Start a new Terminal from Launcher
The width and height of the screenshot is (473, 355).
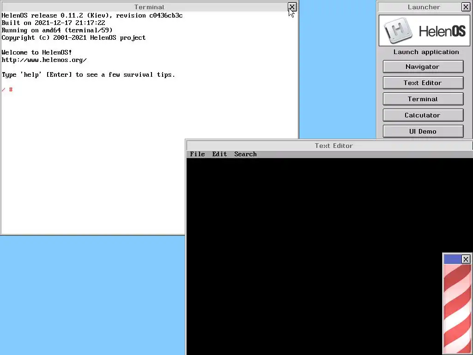pyautogui.click(x=423, y=99)
